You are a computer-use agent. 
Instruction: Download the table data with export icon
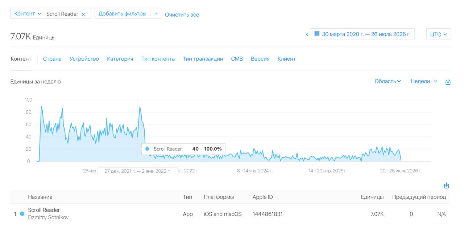(x=447, y=185)
